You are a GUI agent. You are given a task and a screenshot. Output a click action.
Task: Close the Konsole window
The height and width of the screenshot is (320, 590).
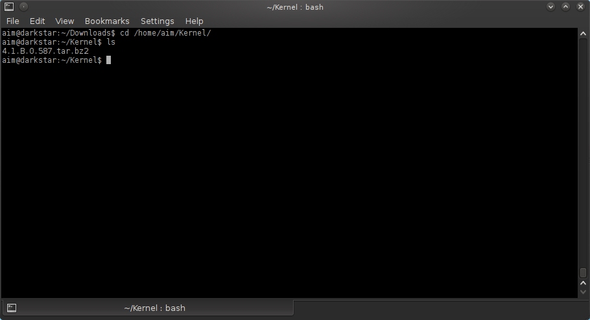point(580,7)
